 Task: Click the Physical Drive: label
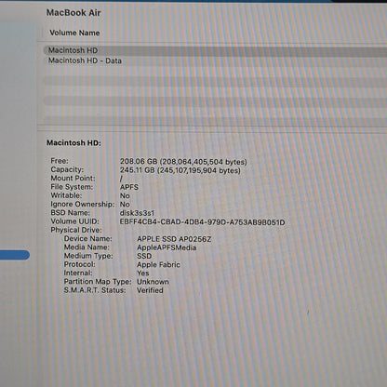pyautogui.click(x=76, y=230)
